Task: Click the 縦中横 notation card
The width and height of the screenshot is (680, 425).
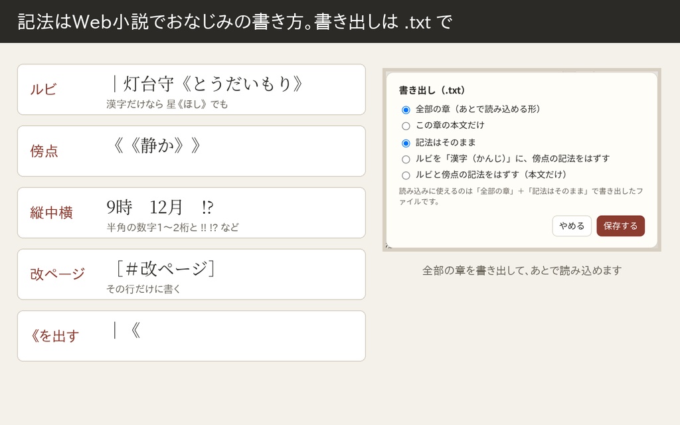Action: pos(191,212)
